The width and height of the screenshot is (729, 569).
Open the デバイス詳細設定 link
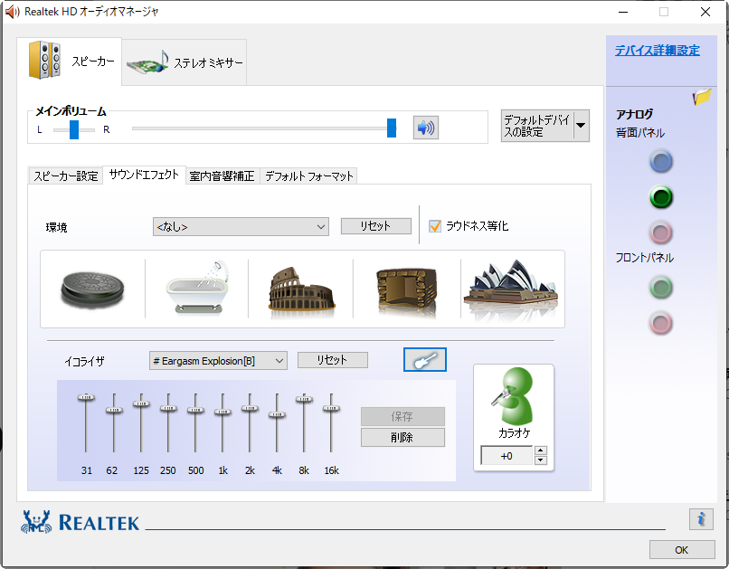pyautogui.click(x=657, y=51)
